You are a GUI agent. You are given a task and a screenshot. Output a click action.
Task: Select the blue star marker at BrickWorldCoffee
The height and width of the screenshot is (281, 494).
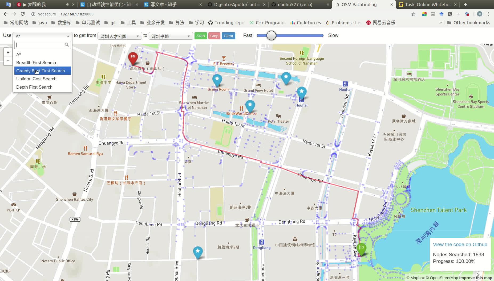click(x=250, y=106)
